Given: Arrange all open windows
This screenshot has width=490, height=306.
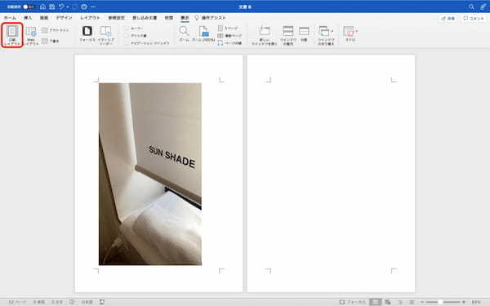Looking at the screenshot, I should click(x=287, y=36).
